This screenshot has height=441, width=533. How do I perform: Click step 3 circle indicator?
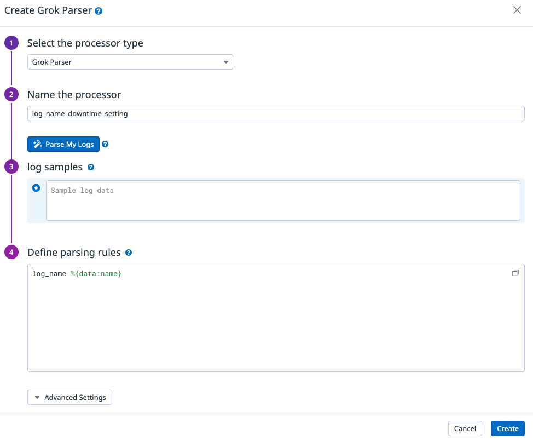click(11, 167)
